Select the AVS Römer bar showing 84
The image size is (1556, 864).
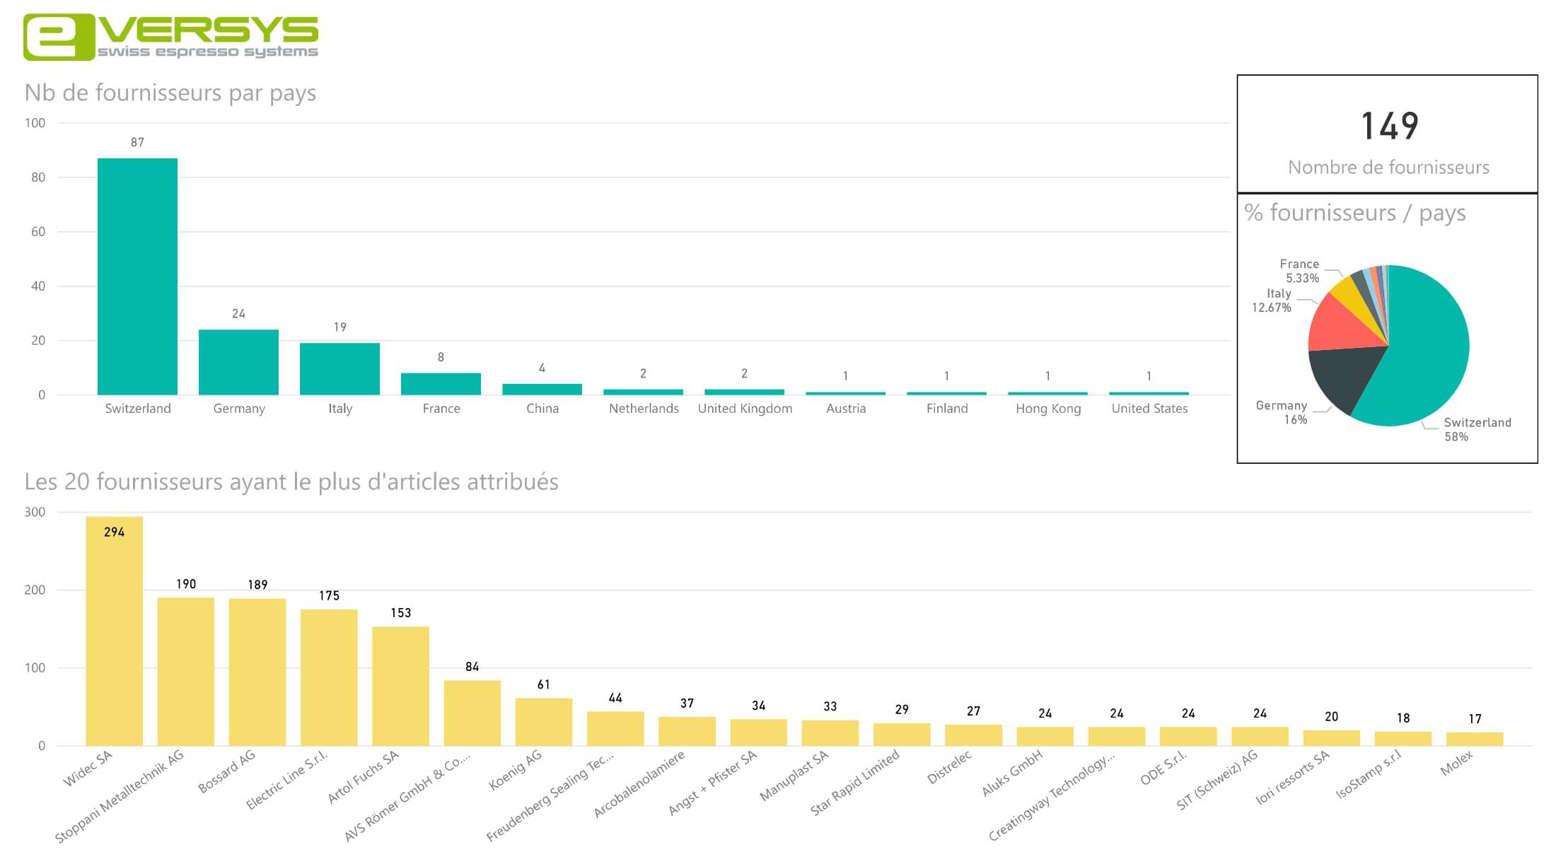(x=472, y=713)
